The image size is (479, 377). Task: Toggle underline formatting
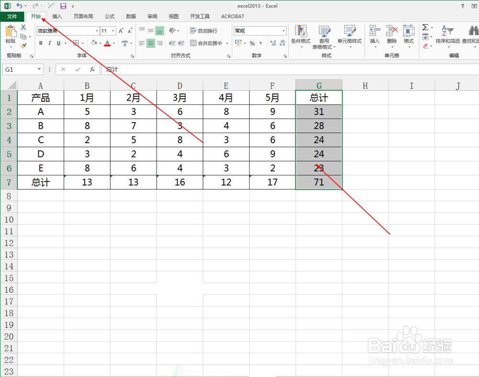coord(58,43)
